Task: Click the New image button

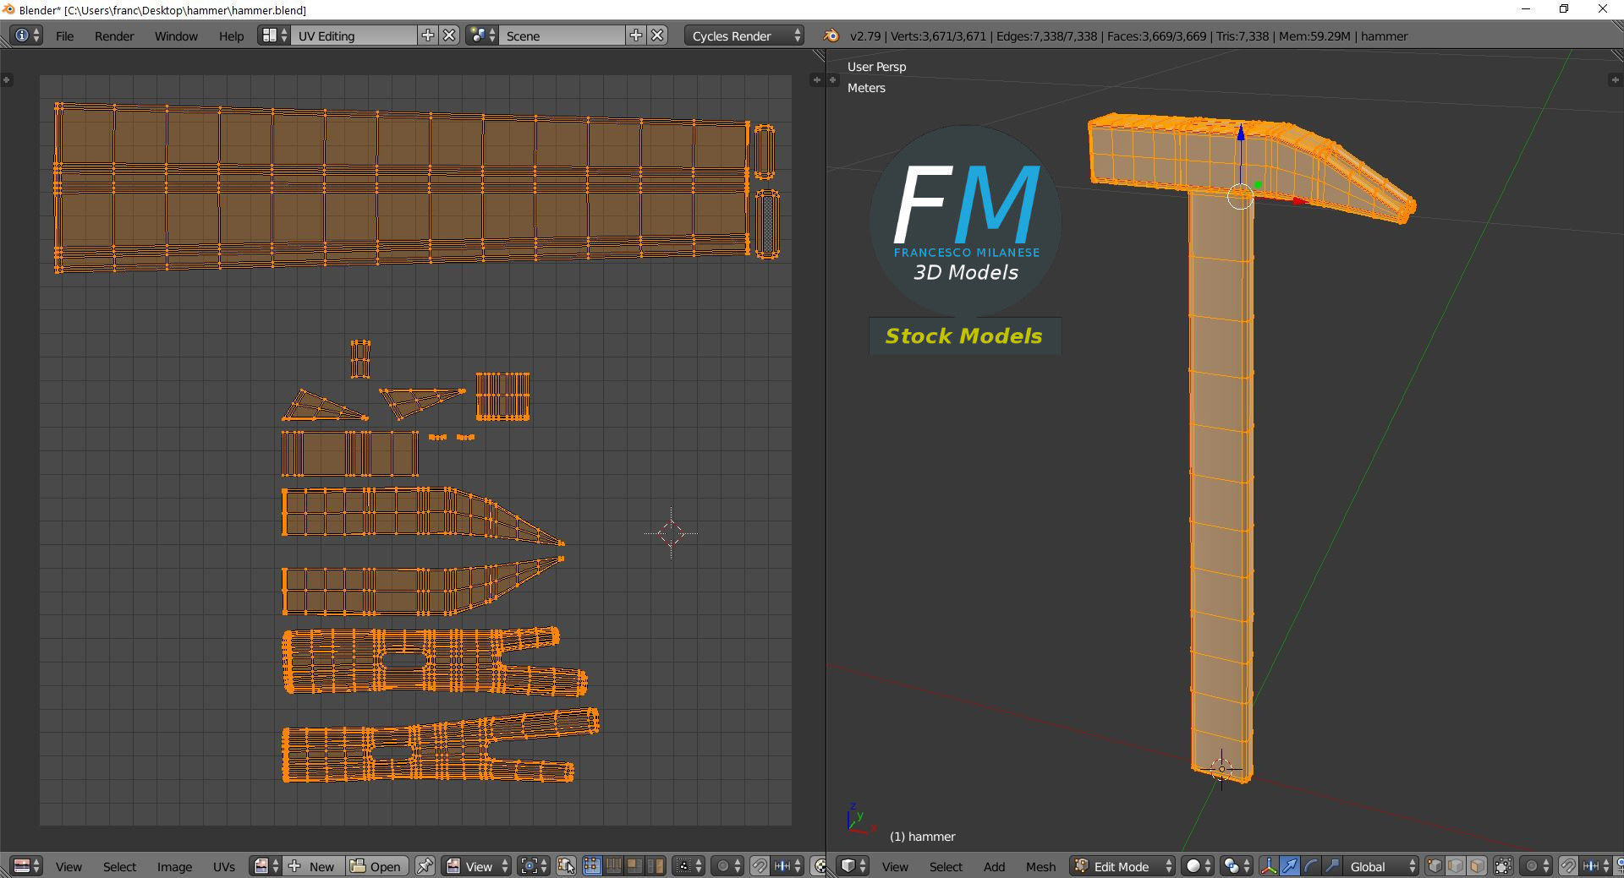Action: point(315,866)
